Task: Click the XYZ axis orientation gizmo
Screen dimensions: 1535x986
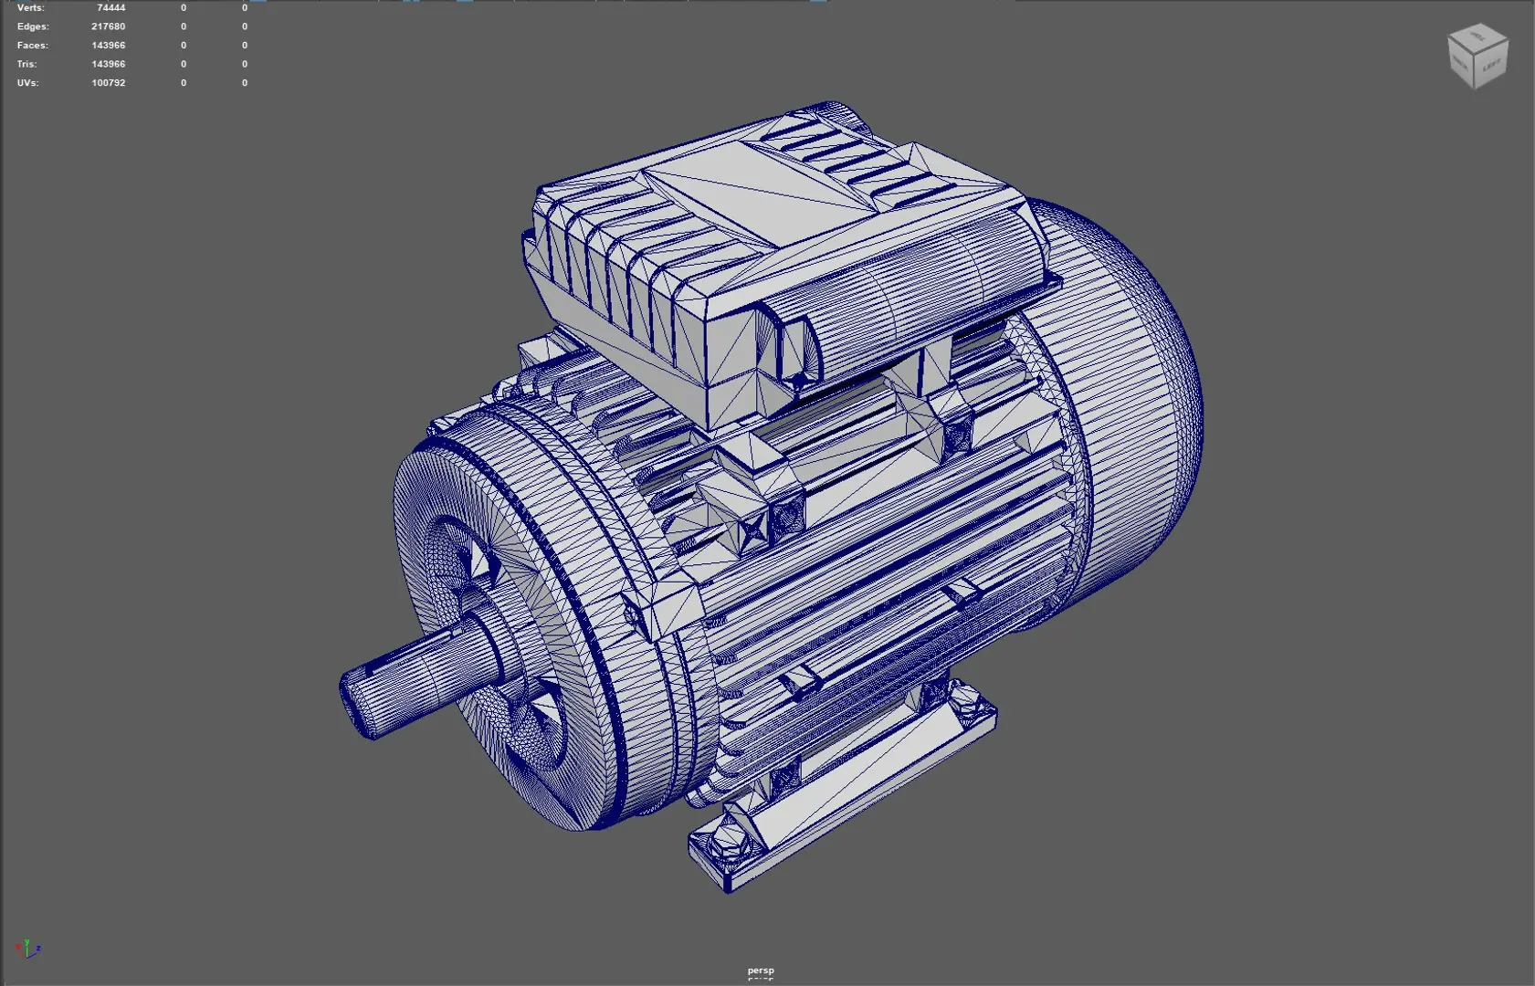Action: pyautogui.click(x=28, y=949)
